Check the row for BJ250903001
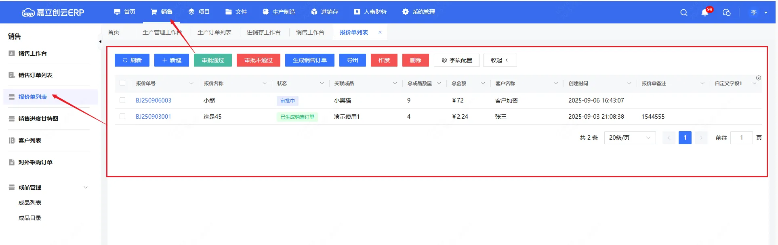The image size is (778, 245). 122,116
